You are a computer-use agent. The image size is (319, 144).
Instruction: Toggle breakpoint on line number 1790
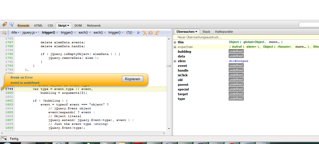coord(9,54)
